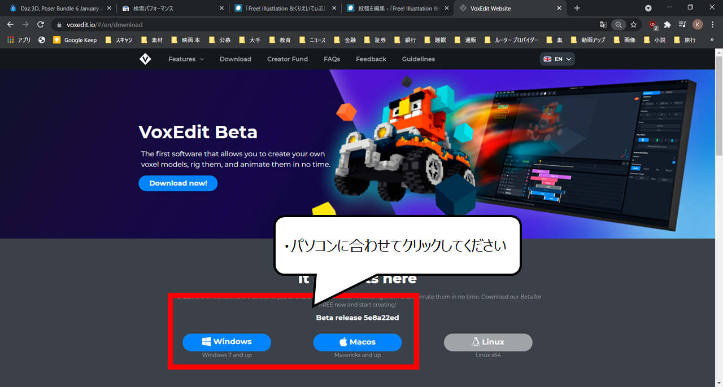Open Guidelines in the site navigation
The height and width of the screenshot is (387, 723).
coord(419,59)
